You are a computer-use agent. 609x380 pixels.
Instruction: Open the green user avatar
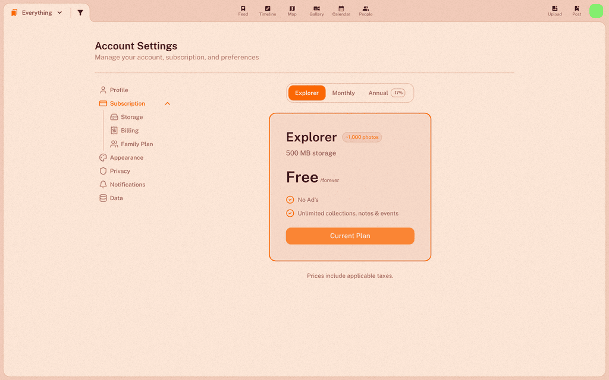(596, 11)
